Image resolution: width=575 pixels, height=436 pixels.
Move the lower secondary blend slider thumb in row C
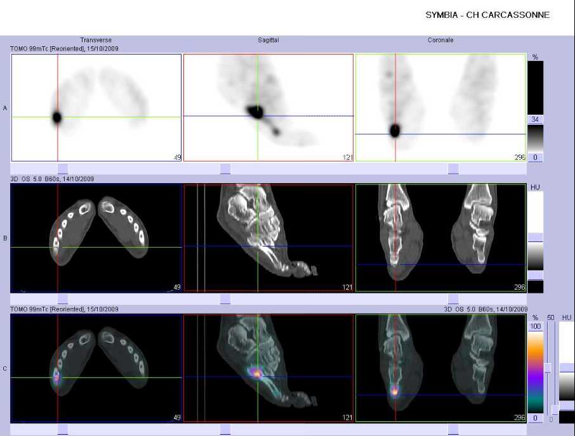point(555,410)
